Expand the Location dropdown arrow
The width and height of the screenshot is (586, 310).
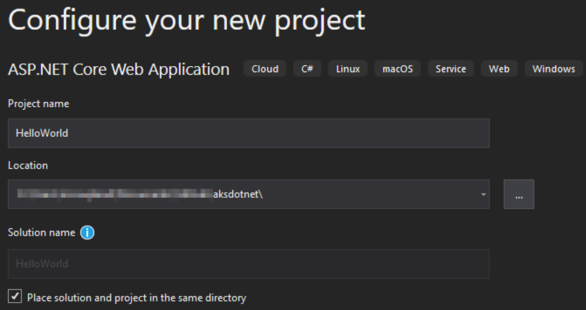coord(483,195)
